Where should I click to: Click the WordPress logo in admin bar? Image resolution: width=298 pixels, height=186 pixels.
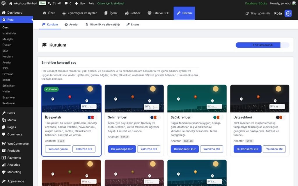click(3, 3)
